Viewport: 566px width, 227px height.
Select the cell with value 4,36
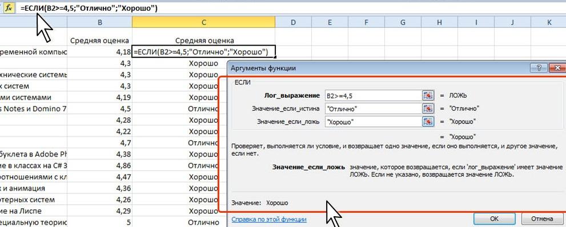click(x=99, y=188)
